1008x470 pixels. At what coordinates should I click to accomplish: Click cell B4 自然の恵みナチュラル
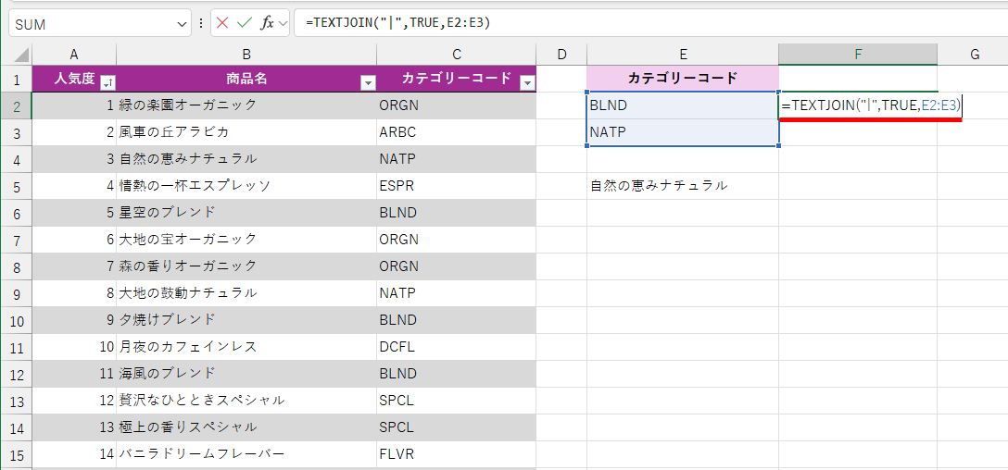coord(246,159)
